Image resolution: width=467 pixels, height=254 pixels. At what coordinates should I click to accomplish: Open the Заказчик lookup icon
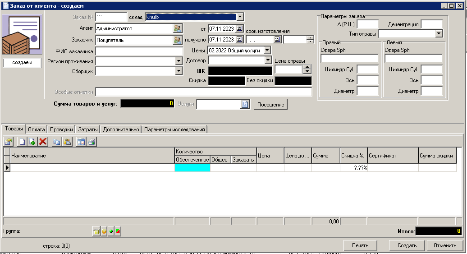coord(178,40)
